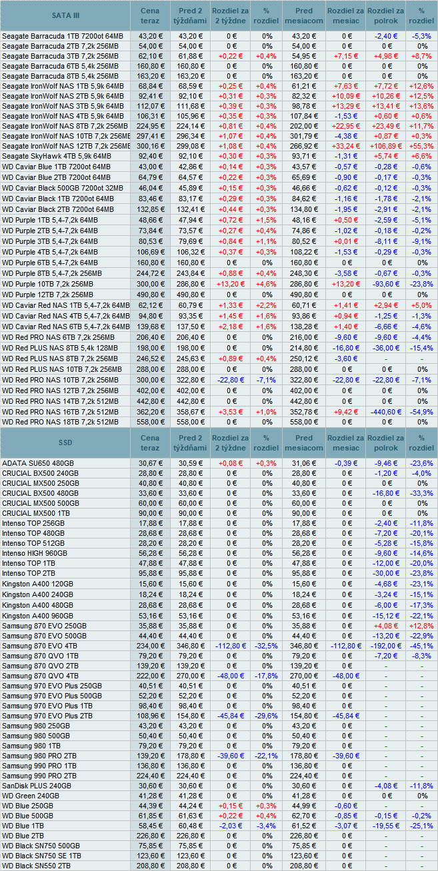Click WD Caviar Black 500GB 7200ot 32MB name
Screen dimensions: 438x871
(x=63, y=188)
